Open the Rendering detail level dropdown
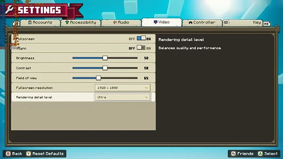This screenshot has height=159, width=283. (122, 97)
